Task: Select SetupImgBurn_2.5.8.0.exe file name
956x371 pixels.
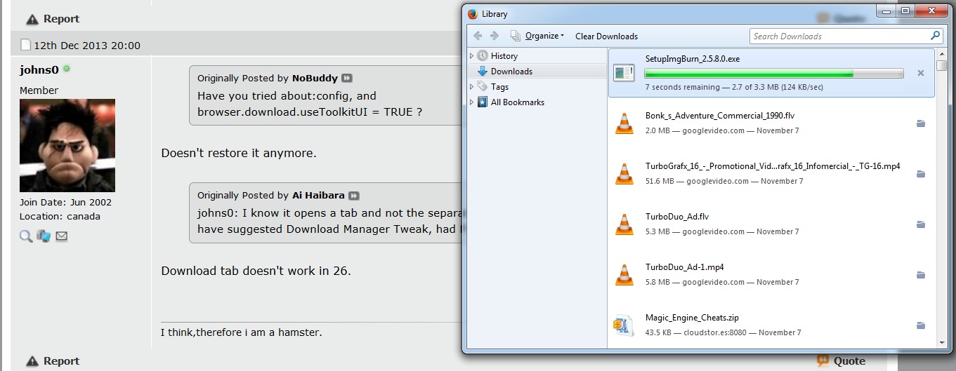Action: (692, 59)
